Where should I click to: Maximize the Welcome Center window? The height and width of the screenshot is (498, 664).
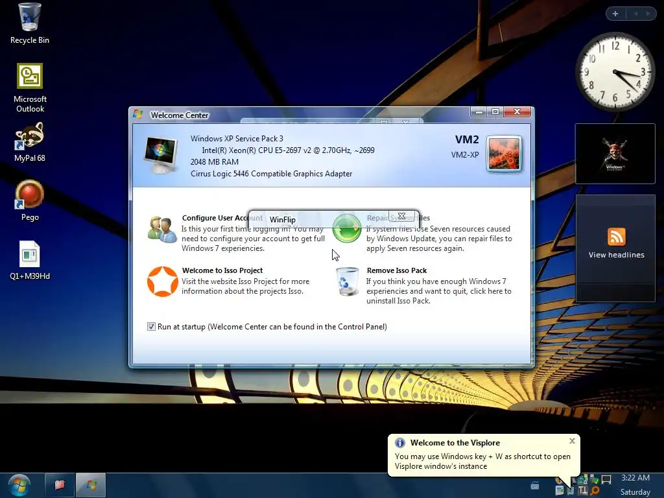pos(495,112)
